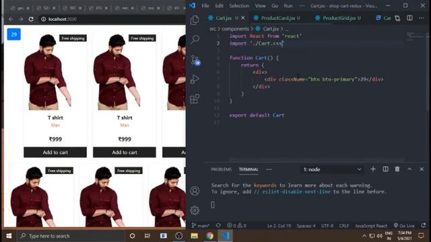
Task: Click the components breadcrumb segment
Action: click(235, 29)
